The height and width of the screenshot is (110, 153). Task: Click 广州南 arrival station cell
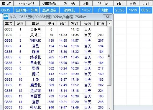pyautogui.click(x=103, y=10)
